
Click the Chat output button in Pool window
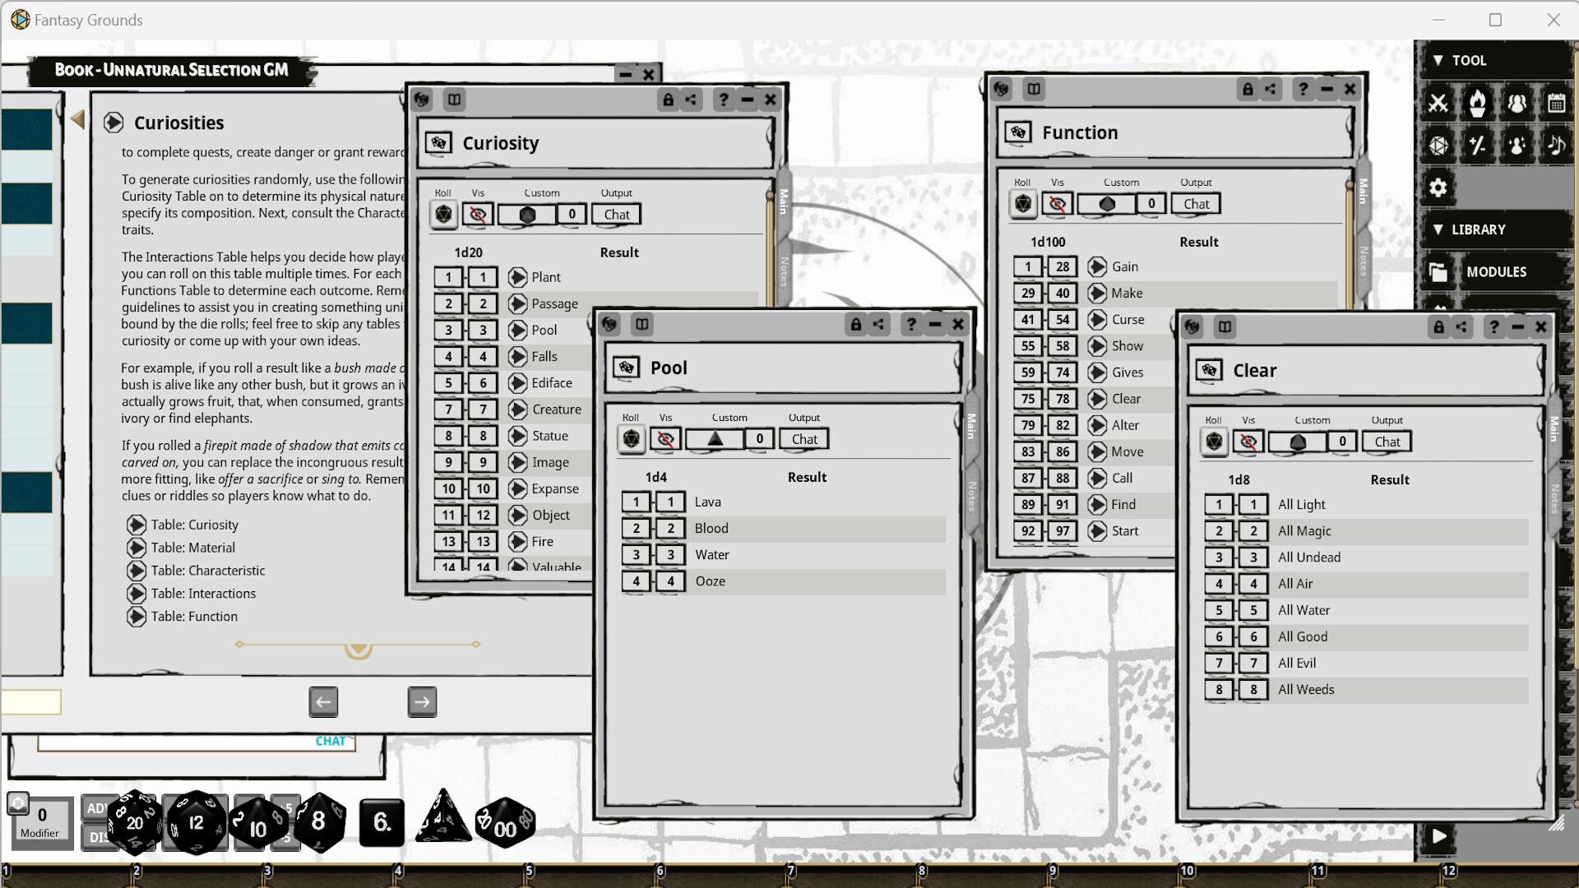[803, 438]
